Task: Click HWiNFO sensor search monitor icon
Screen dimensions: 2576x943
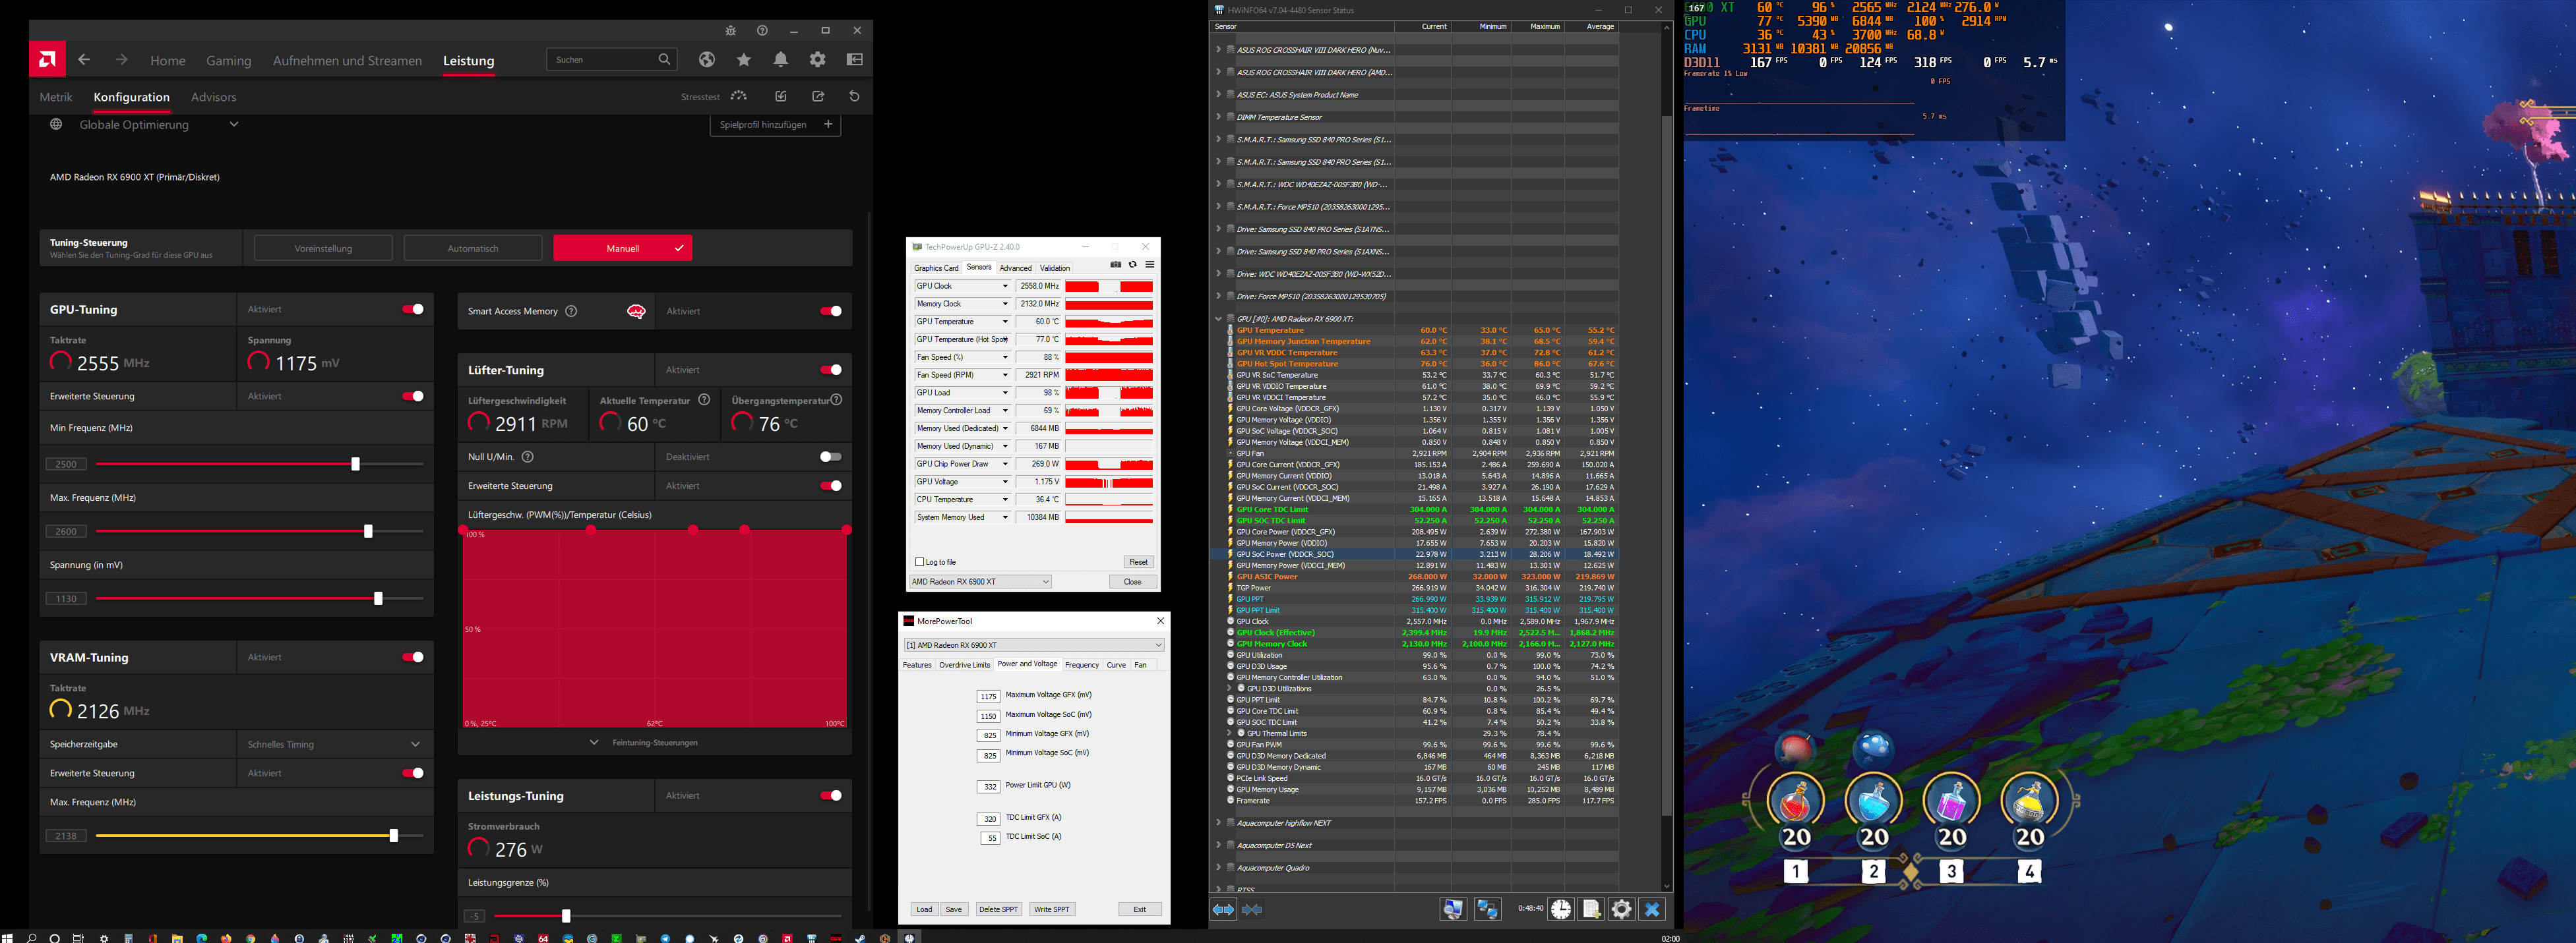Action: (1453, 909)
